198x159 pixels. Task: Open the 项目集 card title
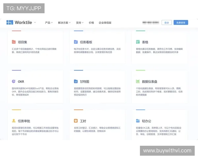point(22,42)
